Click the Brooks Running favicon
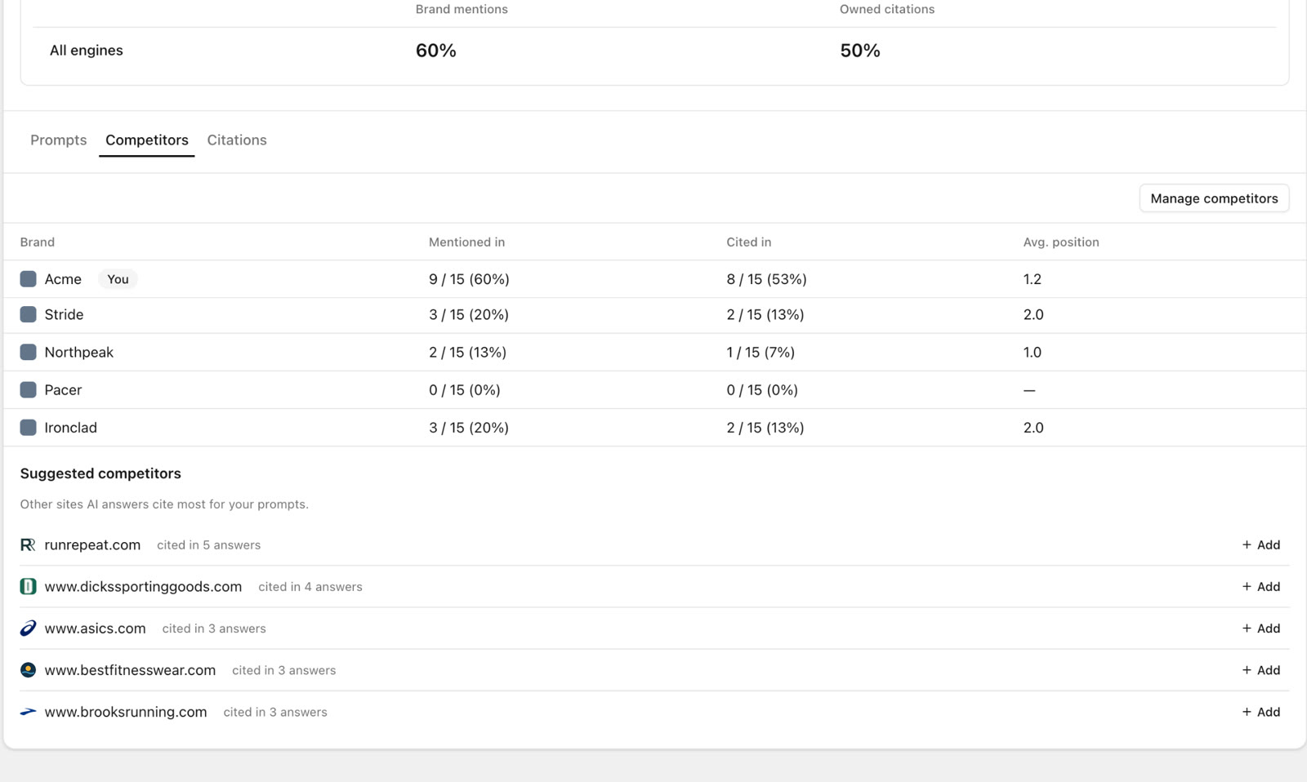This screenshot has width=1307, height=782. [x=28, y=712]
